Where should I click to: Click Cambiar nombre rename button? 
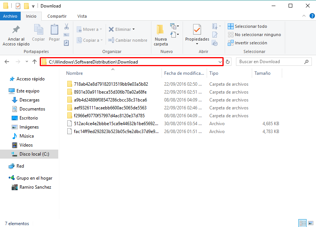point(128,40)
